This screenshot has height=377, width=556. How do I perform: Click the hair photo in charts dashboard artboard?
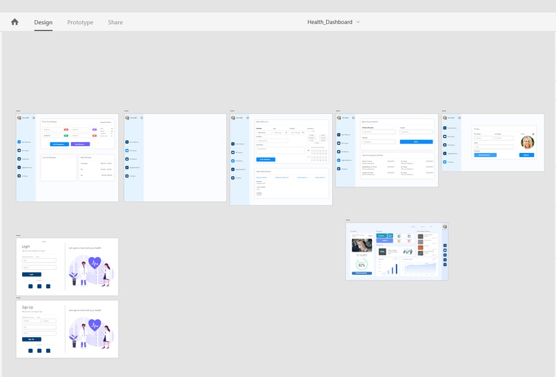tap(361, 245)
